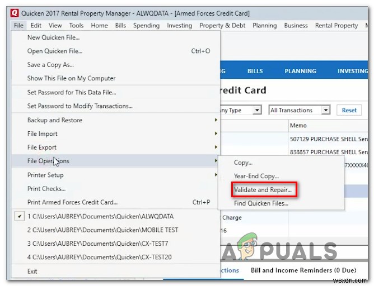
Task: Select recent file 1 ALWQDATA
Action: 116,216
